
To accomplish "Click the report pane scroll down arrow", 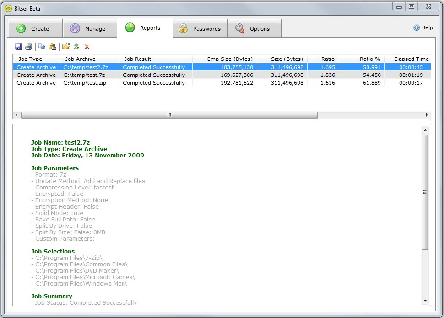I will 425,301.
